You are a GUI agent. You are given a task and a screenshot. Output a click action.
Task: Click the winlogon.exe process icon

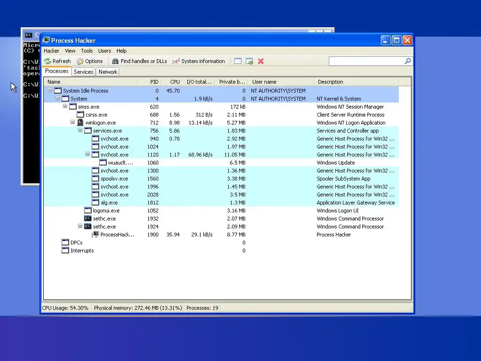[x=80, y=123]
